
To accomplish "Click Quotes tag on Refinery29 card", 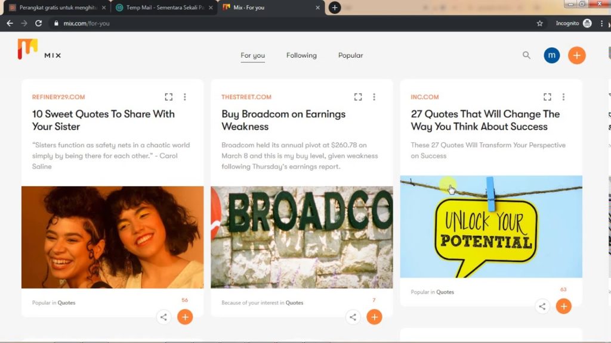I will (67, 303).
